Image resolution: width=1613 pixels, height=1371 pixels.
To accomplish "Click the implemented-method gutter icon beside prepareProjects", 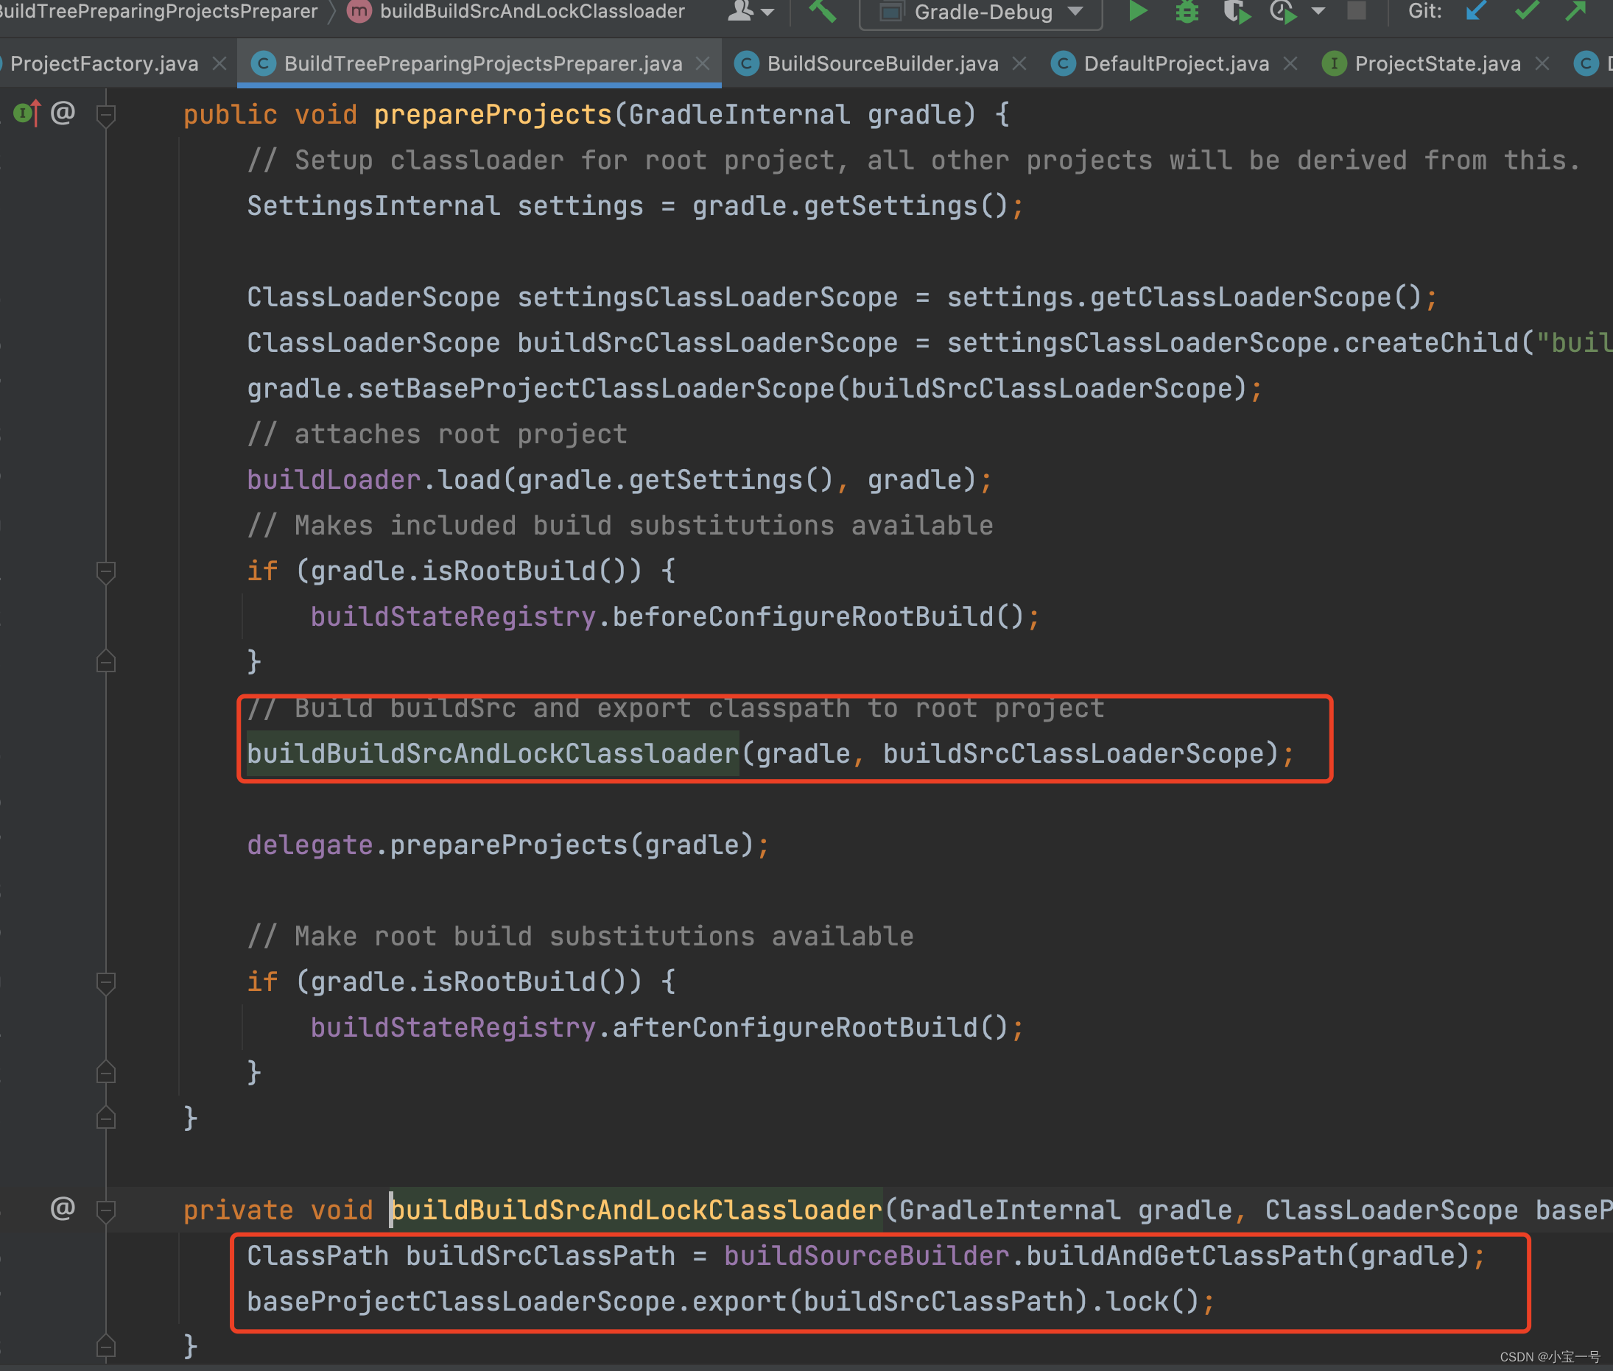I will pyautogui.click(x=26, y=114).
